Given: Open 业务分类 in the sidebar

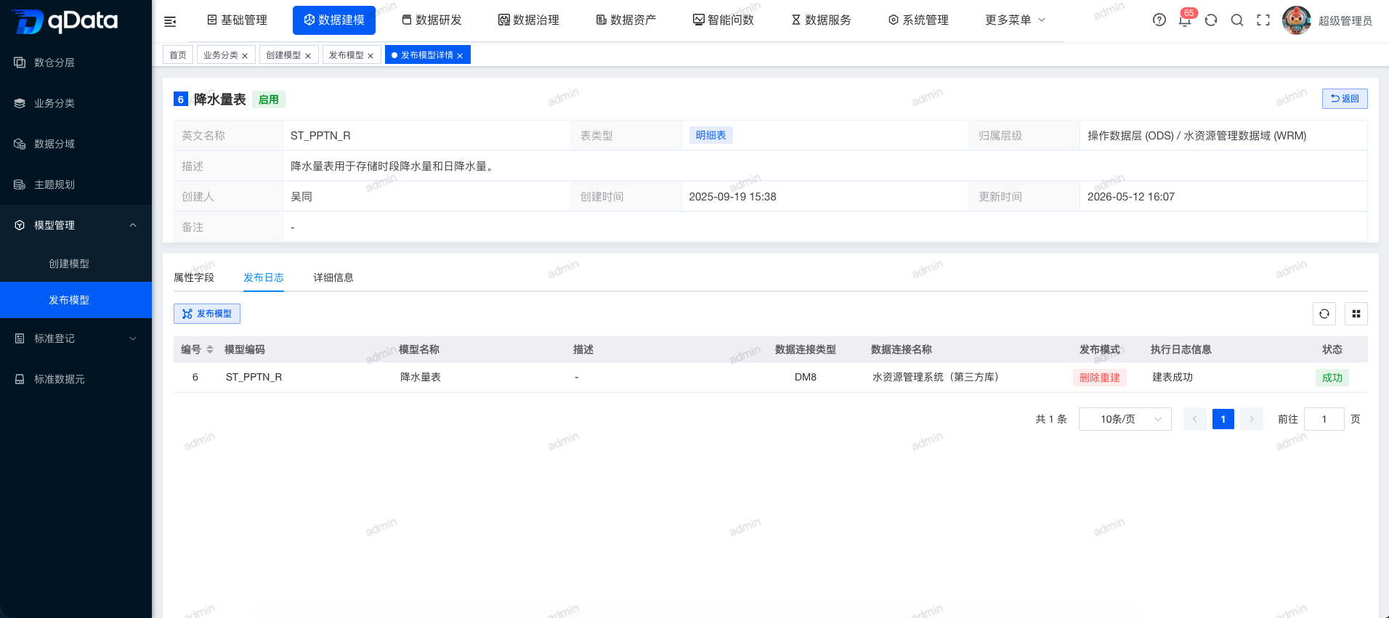Looking at the screenshot, I should [x=76, y=103].
